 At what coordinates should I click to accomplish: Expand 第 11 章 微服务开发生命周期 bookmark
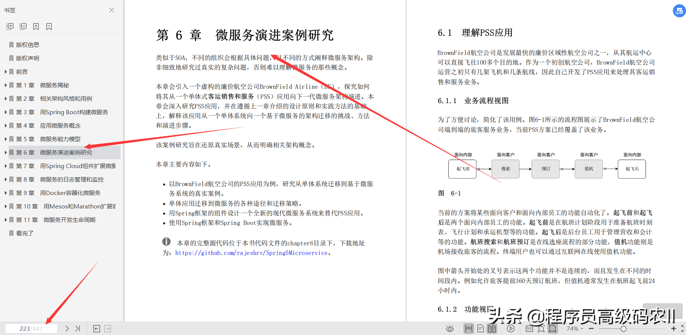point(6,220)
